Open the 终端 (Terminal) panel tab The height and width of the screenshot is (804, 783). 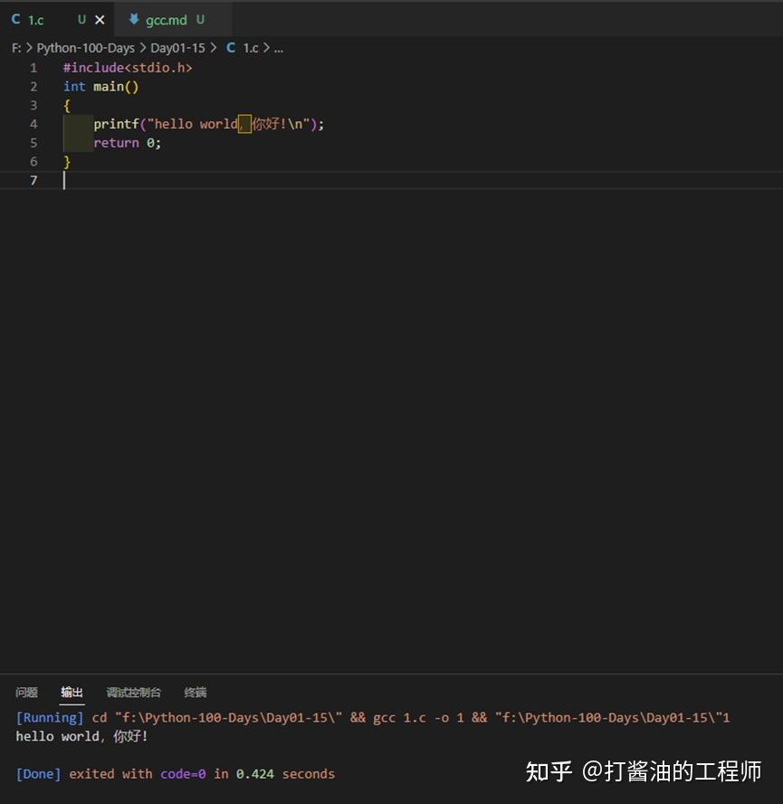click(x=195, y=692)
